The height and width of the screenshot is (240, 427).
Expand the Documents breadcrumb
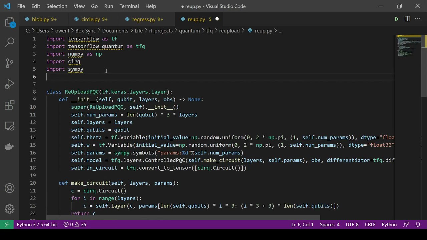tap(115, 31)
